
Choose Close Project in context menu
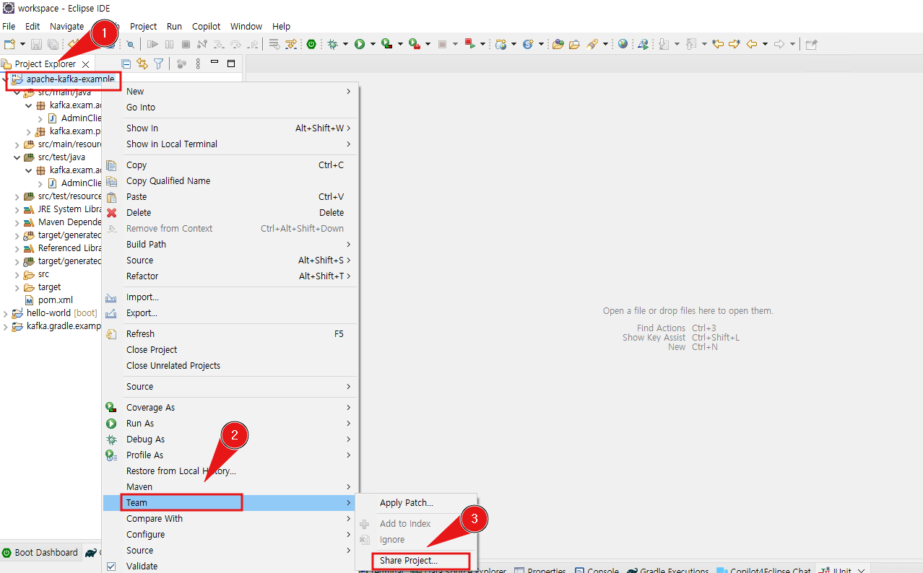pos(230,350)
